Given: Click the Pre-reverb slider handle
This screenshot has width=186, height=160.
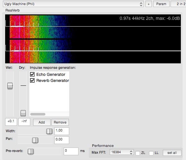Looking at the screenshot, I should [31, 151].
